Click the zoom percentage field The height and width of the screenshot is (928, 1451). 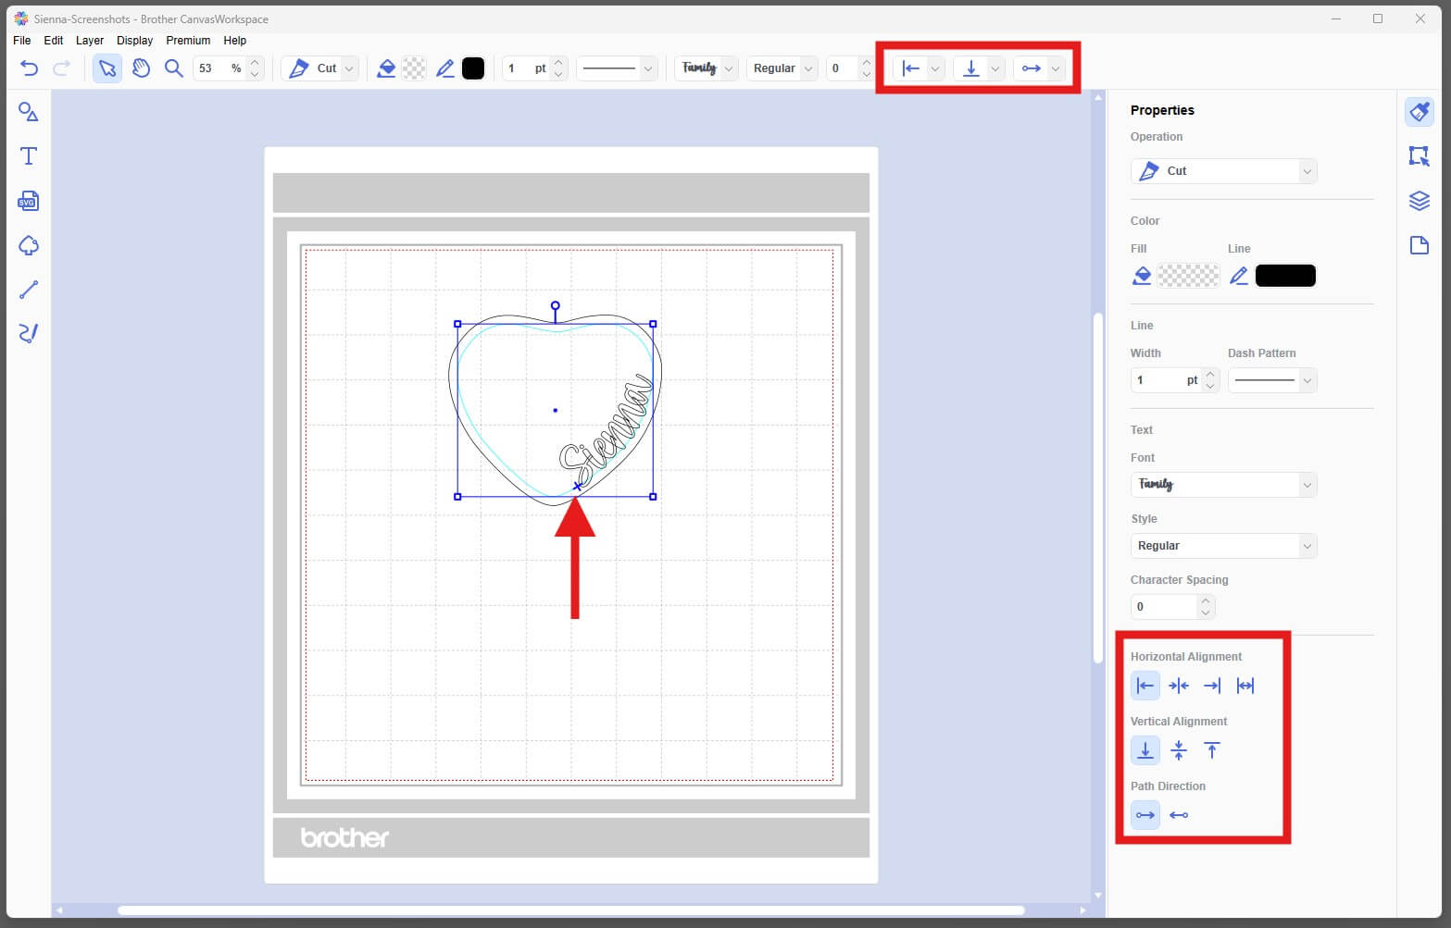pos(219,68)
